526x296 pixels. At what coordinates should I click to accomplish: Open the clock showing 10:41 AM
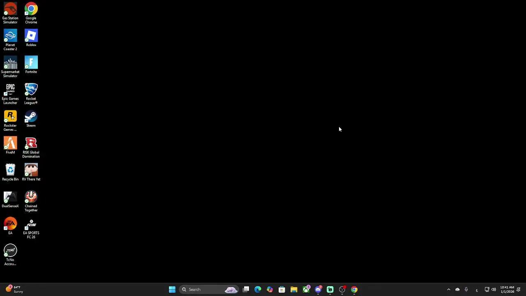point(507,289)
